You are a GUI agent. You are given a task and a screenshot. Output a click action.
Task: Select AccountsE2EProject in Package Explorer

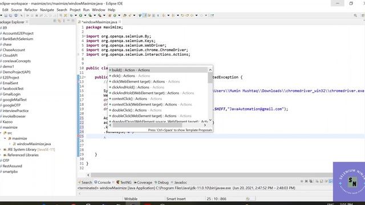pyautogui.click(x=18, y=33)
